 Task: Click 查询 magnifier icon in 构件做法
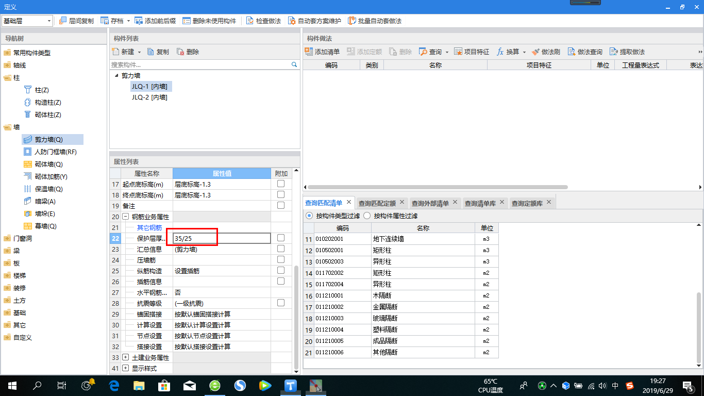coord(423,52)
